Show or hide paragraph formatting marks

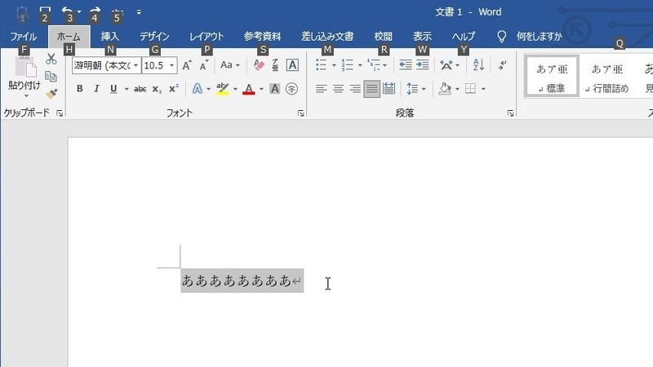point(502,65)
